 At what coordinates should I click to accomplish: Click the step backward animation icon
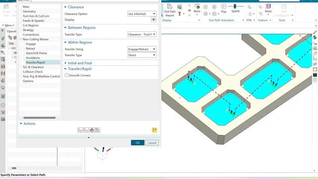205,7
